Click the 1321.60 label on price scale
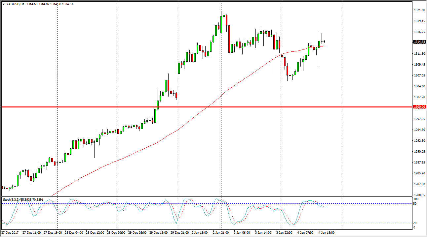The image size is (427, 237). point(419,10)
